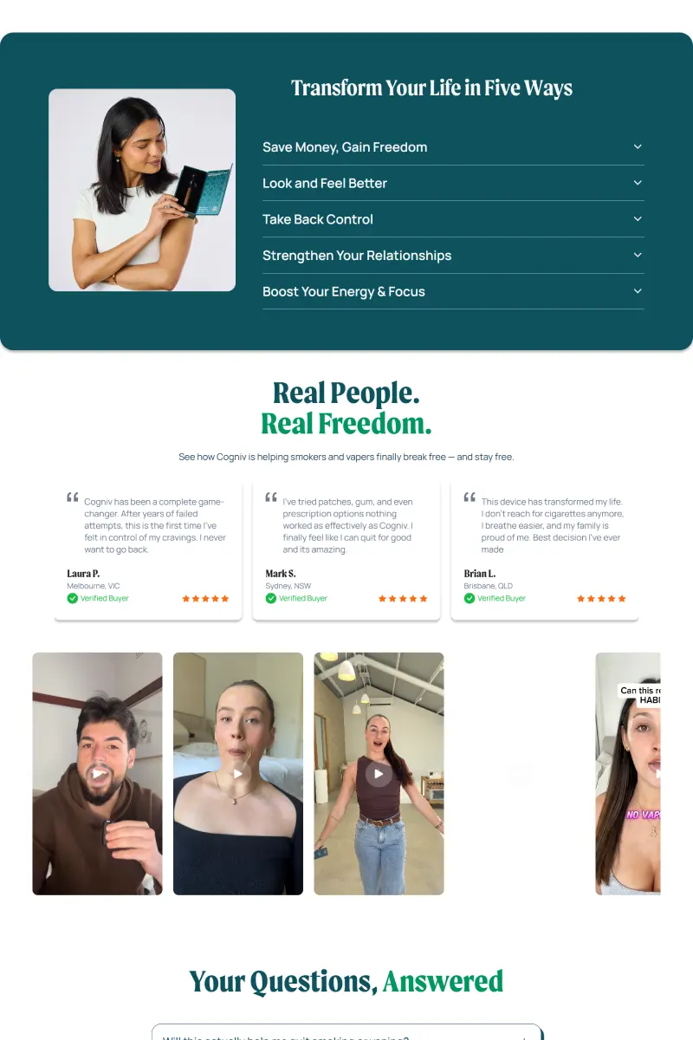Screen dimensions: 693x1040
Task: Click the woman holding booklet photo
Action: point(142,190)
